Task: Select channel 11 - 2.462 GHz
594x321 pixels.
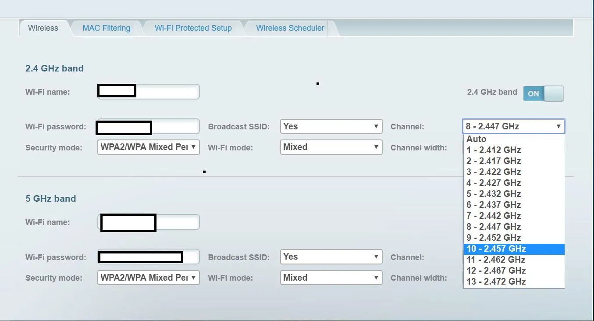Action: (514, 260)
